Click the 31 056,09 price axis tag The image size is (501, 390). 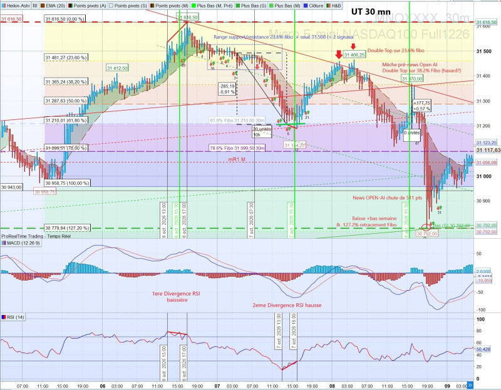tap(487, 162)
